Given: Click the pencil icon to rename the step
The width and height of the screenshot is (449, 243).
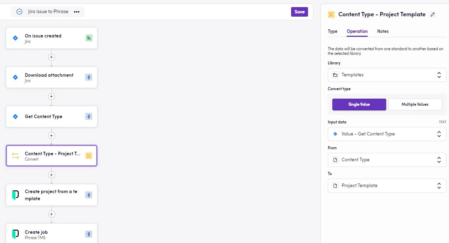Looking at the screenshot, I should 433,15.
